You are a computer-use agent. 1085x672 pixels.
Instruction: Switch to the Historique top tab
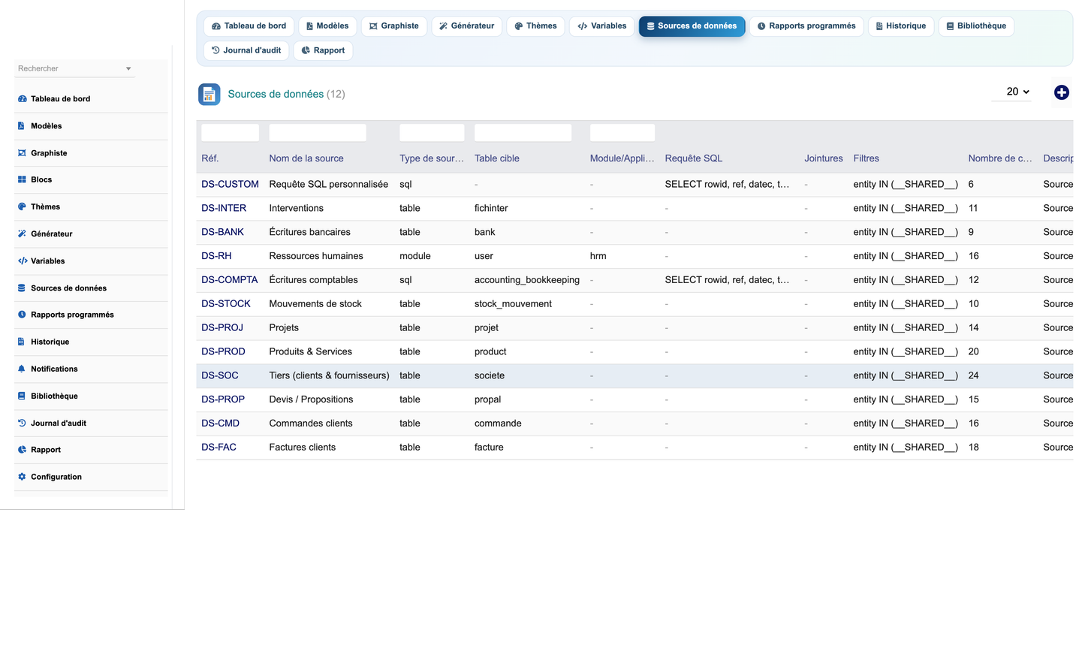901,26
